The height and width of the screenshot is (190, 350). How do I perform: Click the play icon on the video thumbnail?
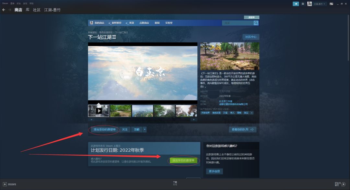coord(99,111)
